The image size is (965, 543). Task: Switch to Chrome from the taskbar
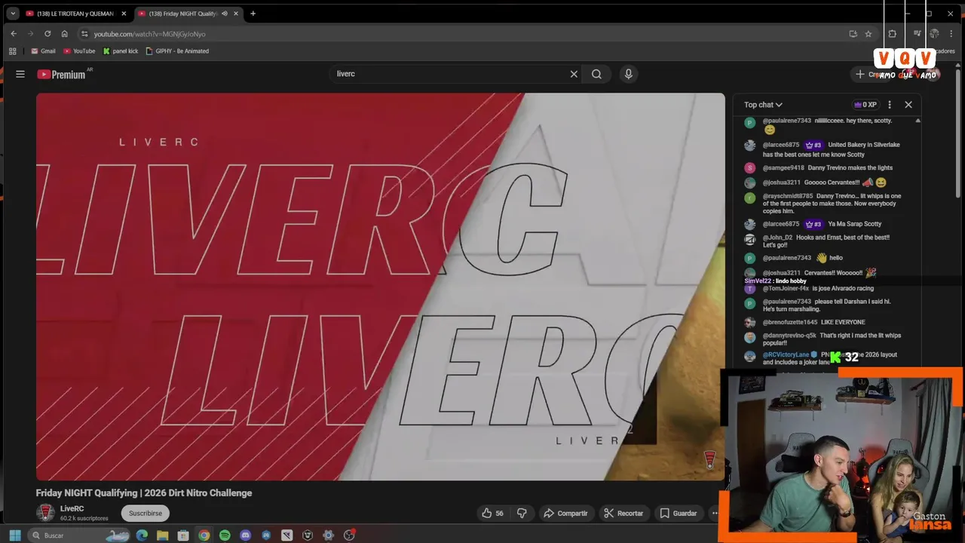[204, 535]
